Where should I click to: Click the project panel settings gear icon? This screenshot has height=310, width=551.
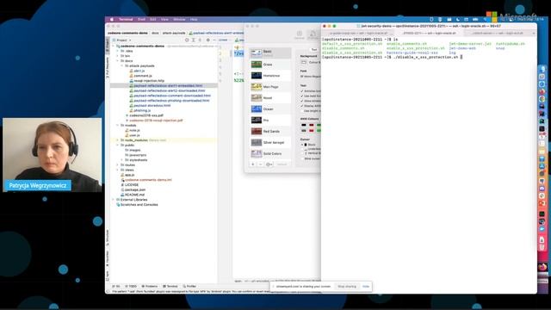pyautogui.click(x=207, y=40)
